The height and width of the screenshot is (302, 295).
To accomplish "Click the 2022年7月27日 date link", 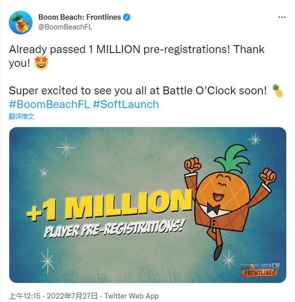I will (72, 296).
